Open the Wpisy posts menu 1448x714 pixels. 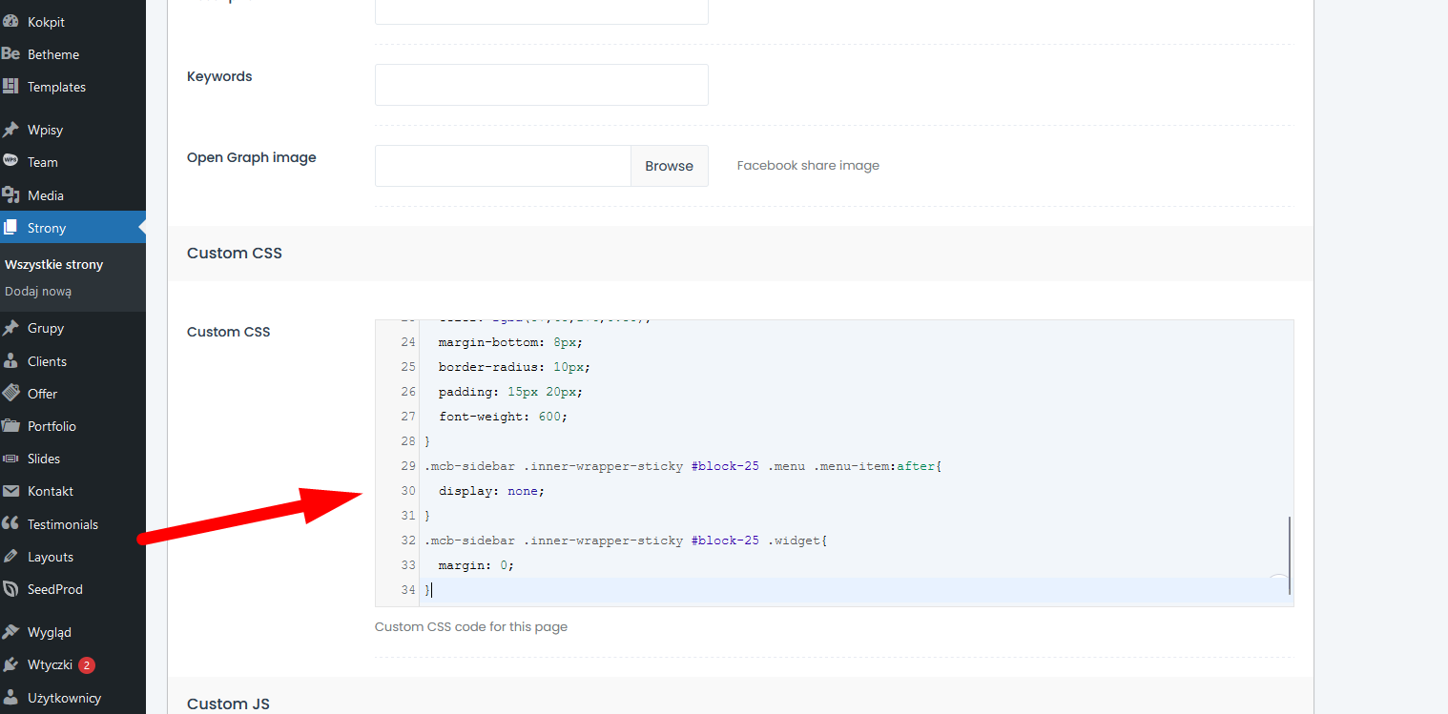click(72, 130)
